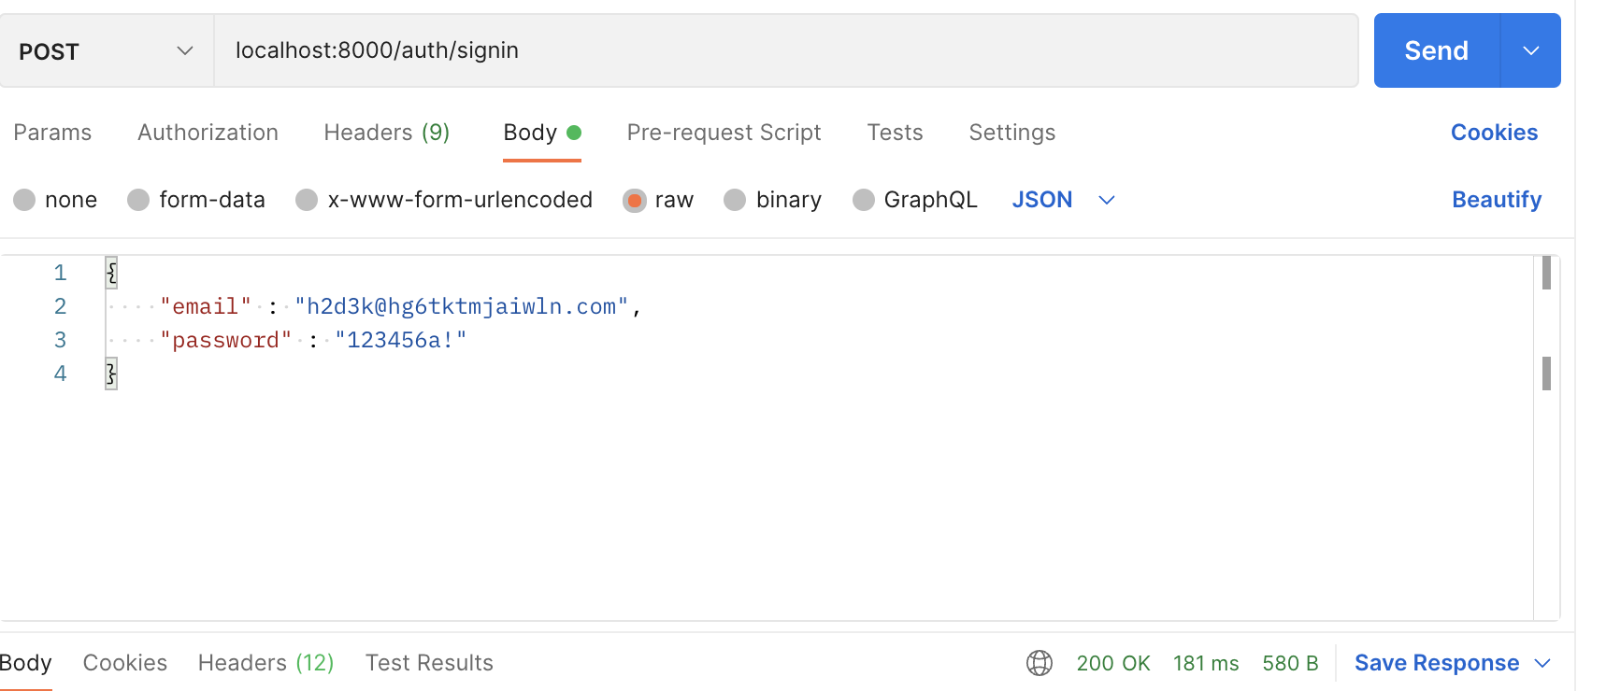Beautify the JSON body
Screen dimensions: 1606x691
1497,200
